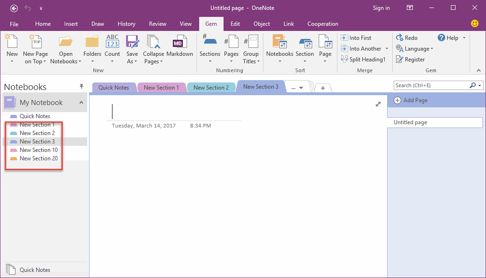The width and height of the screenshot is (486, 278).
Task: Click the Redo button in Gem group
Action: pos(407,38)
